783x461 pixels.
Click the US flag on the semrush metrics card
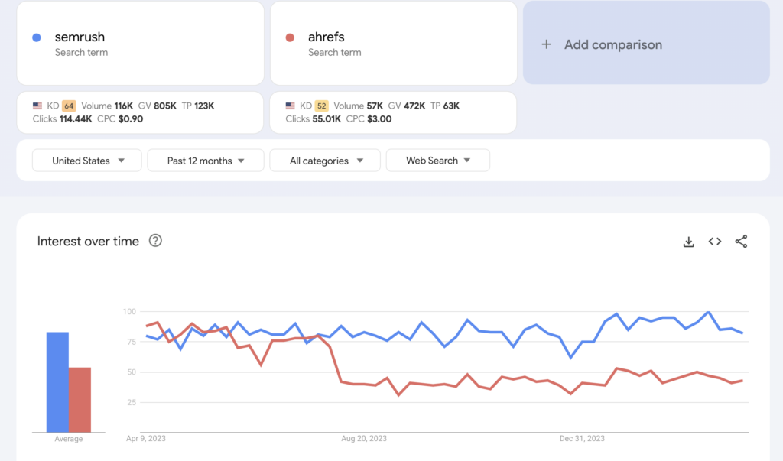tap(37, 106)
